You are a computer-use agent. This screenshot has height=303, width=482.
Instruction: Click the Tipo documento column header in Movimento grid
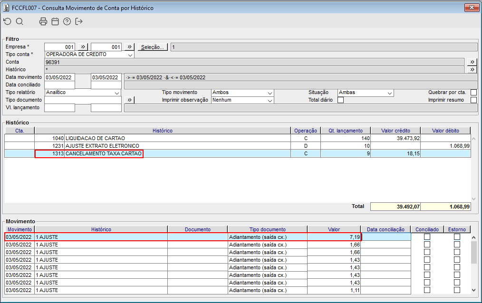pyautogui.click(x=268, y=229)
